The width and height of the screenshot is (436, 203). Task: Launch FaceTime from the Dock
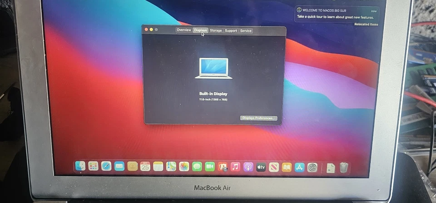pyautogui.click(x=210, y=166)
